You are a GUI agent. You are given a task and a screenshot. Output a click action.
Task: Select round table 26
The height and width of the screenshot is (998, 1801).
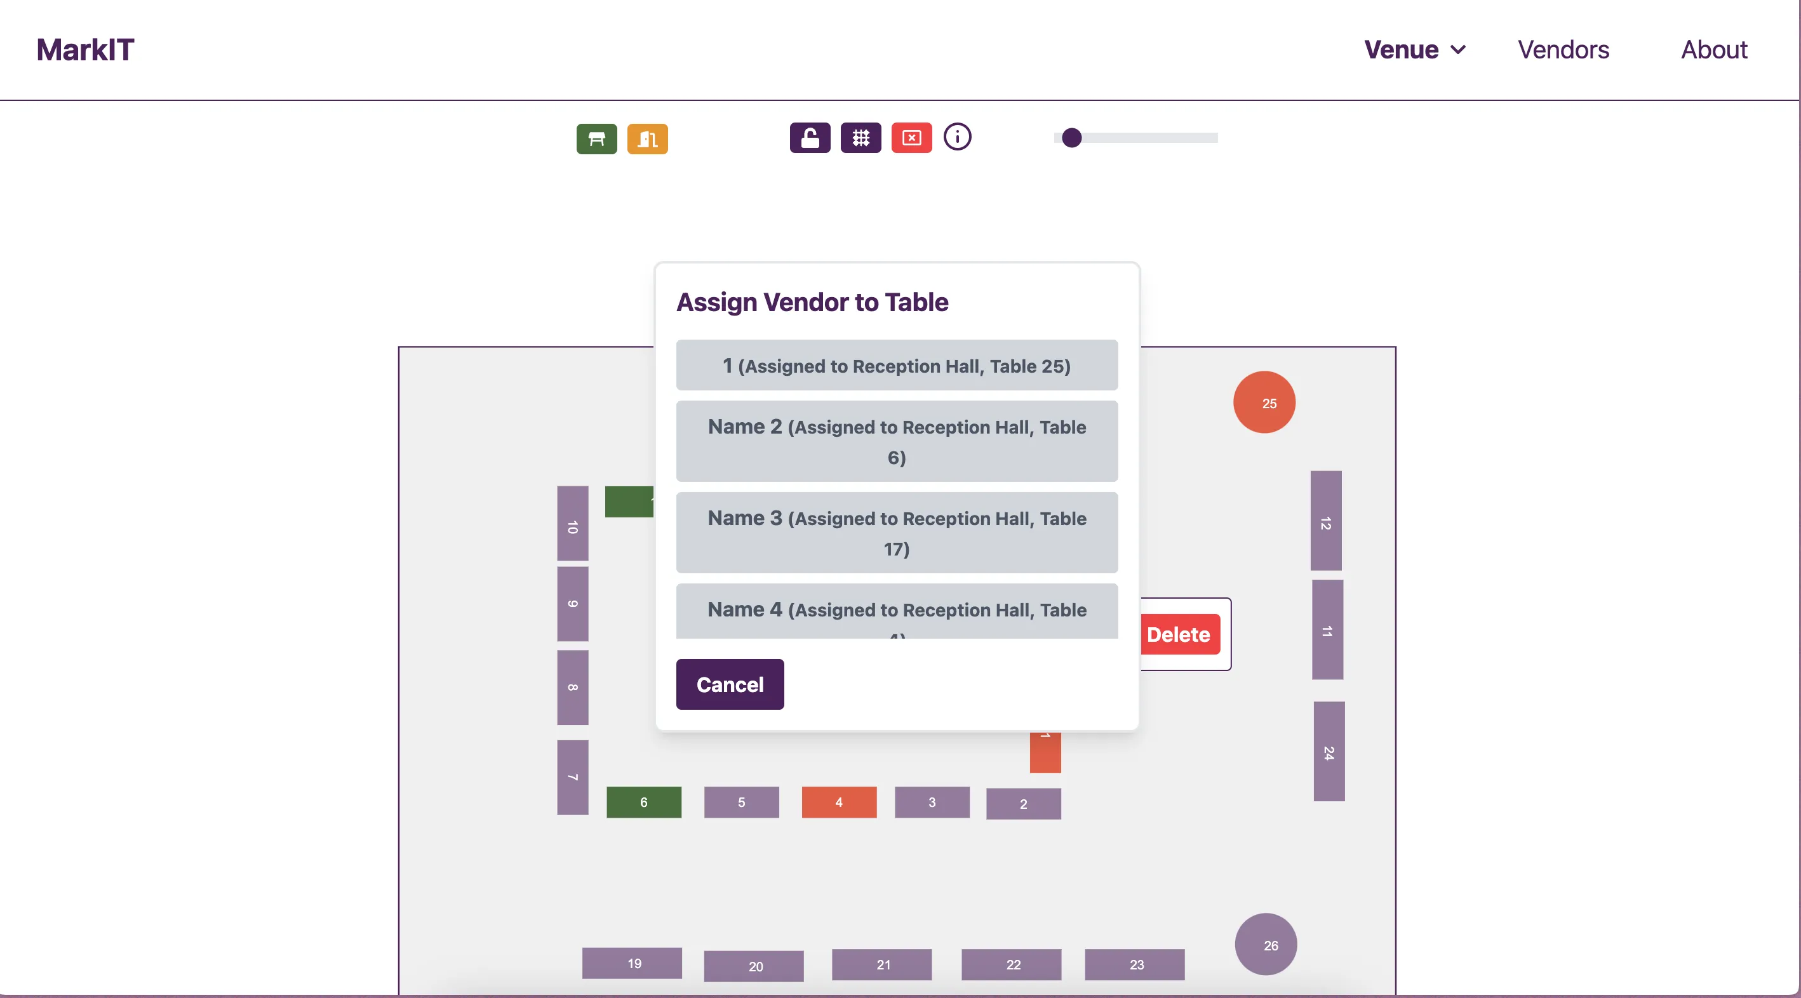pyautogui.click(x=1266, y=944)
